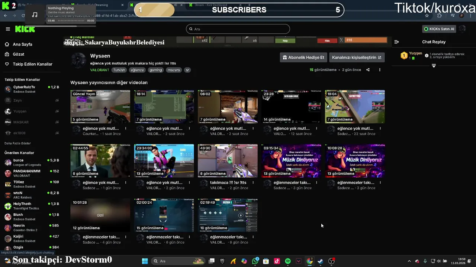Expand Daha Fazla Göster
476x267 pixels.
coord(17,143)
